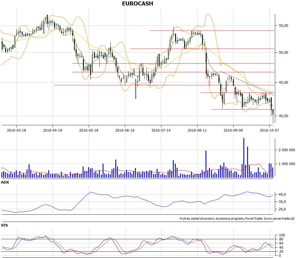
Task: Select the 2016-09-09 date label
Action: pyautogui.click(x=233, y=130)
